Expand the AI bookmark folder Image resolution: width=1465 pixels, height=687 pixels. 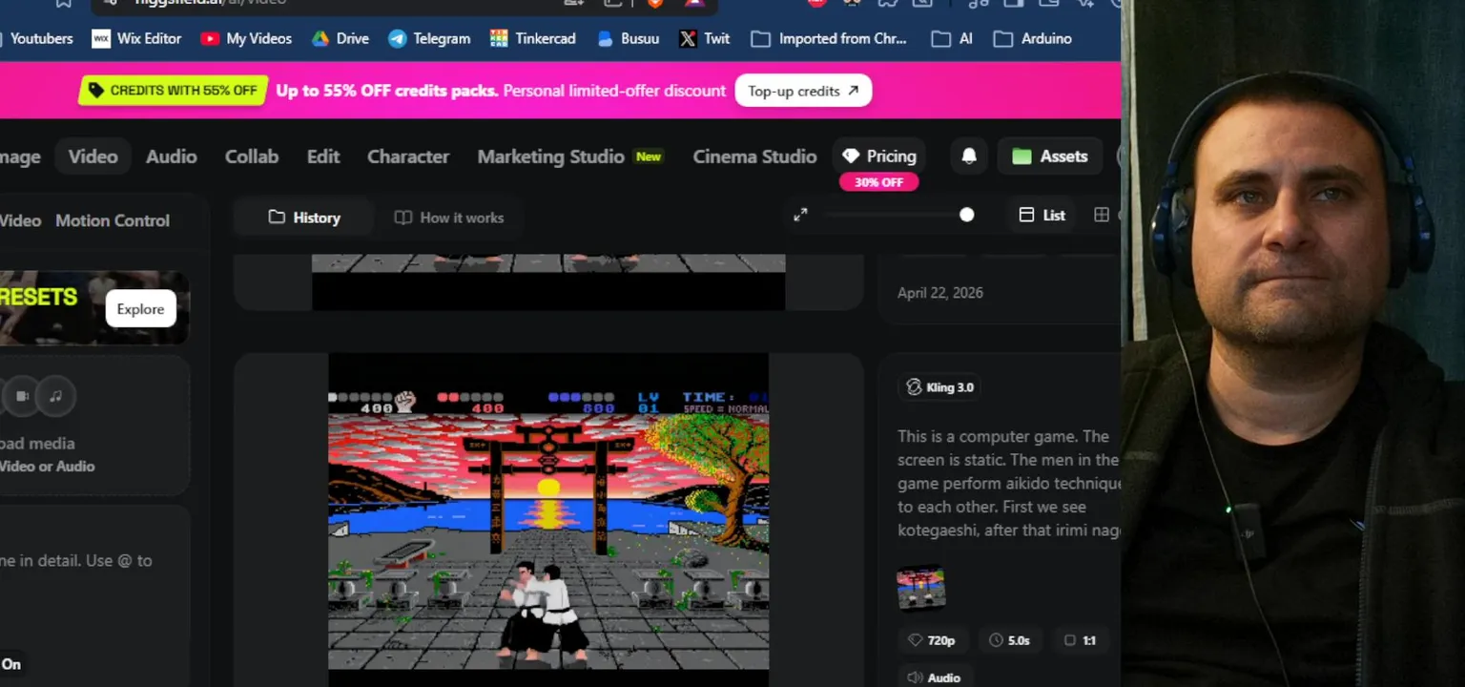tap(952, 38)
